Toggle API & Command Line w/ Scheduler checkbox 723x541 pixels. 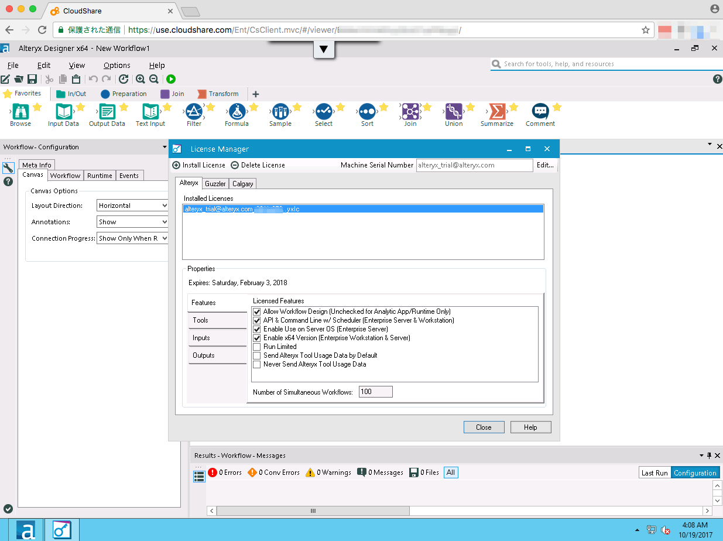(x=257, y=320)
